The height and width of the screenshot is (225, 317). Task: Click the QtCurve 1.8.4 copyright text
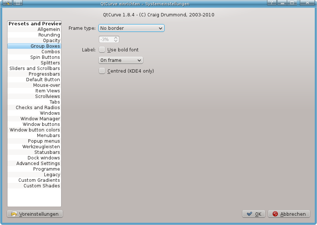[x=159, y=15]
